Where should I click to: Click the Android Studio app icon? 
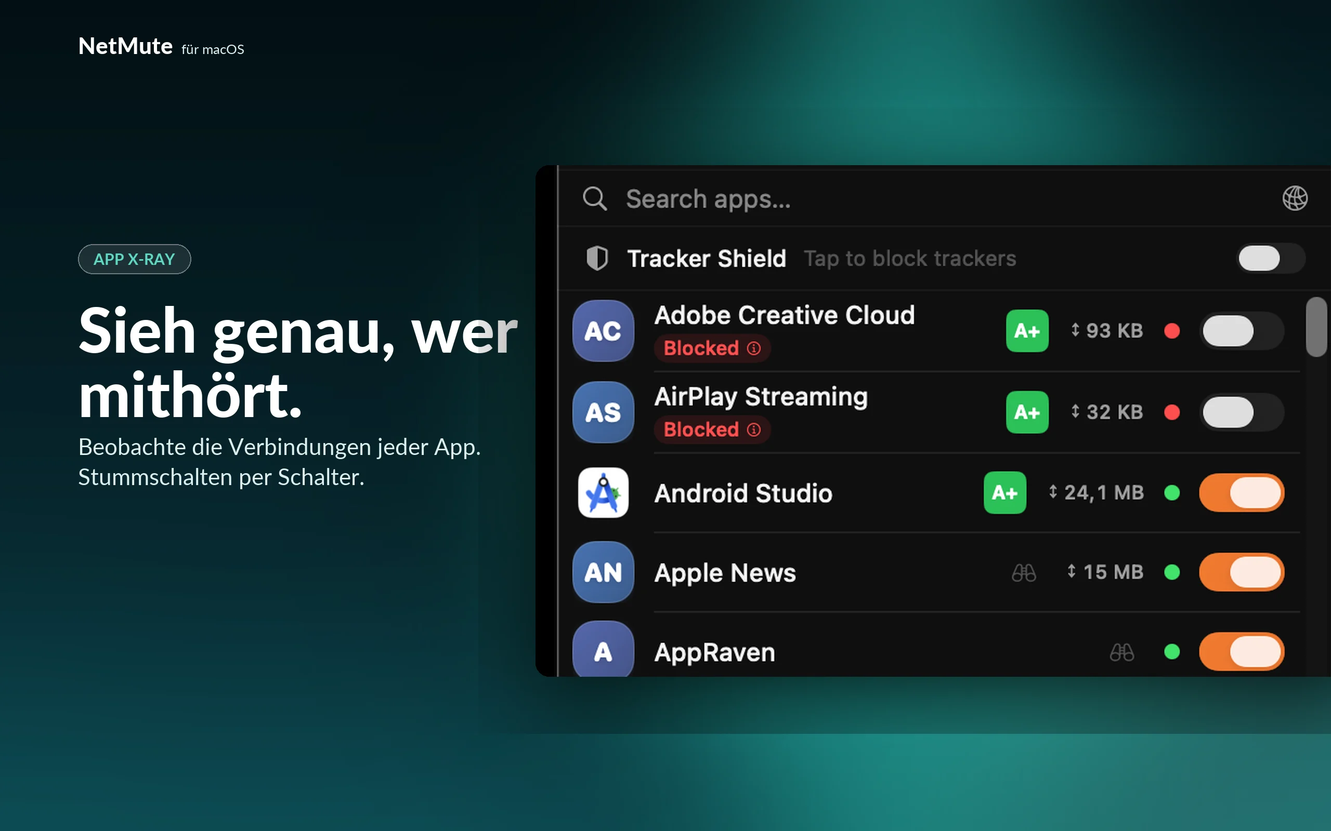603,492
